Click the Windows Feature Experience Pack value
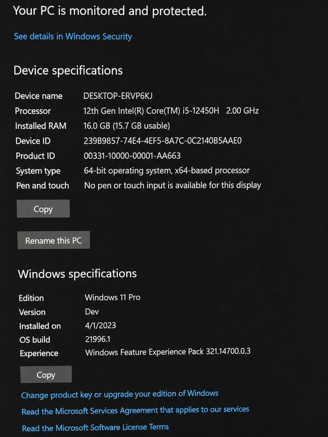 tap(168, 352)
